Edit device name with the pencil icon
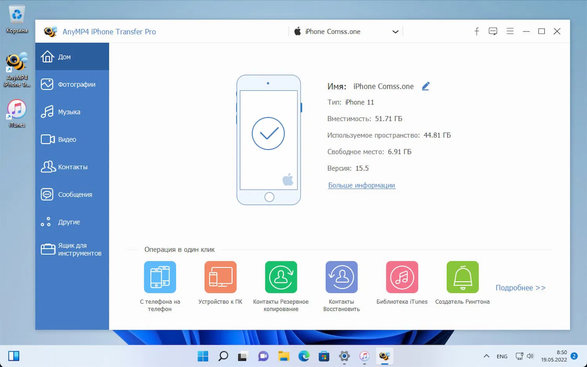This screenshot has width=587, height=367. [x=426, y=86]
